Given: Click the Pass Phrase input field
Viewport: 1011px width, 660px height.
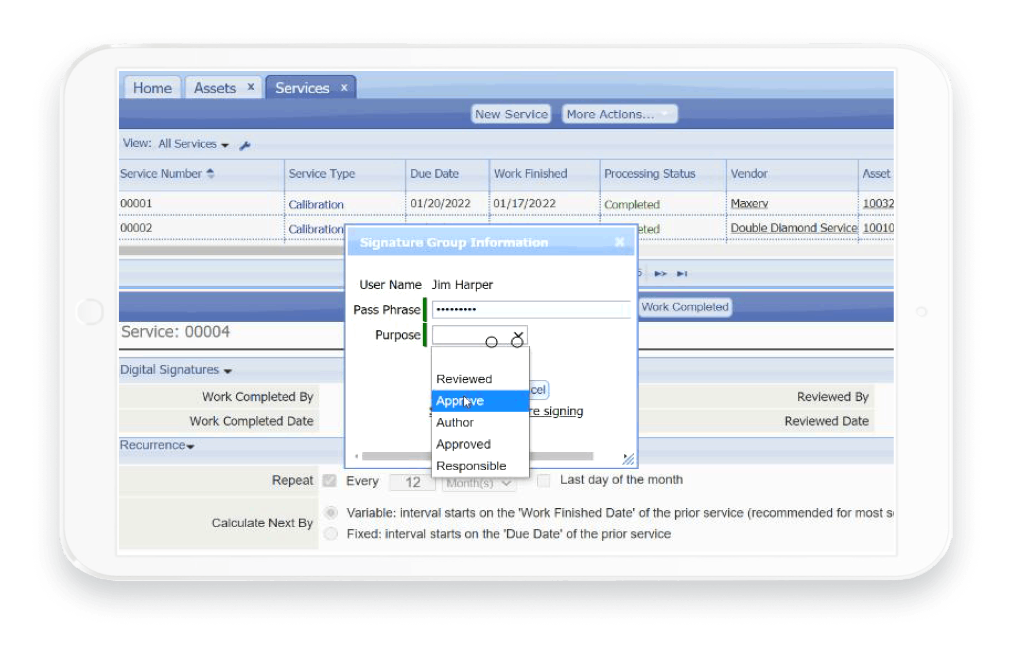Looking at the screenshot, I should click(531, 309).
